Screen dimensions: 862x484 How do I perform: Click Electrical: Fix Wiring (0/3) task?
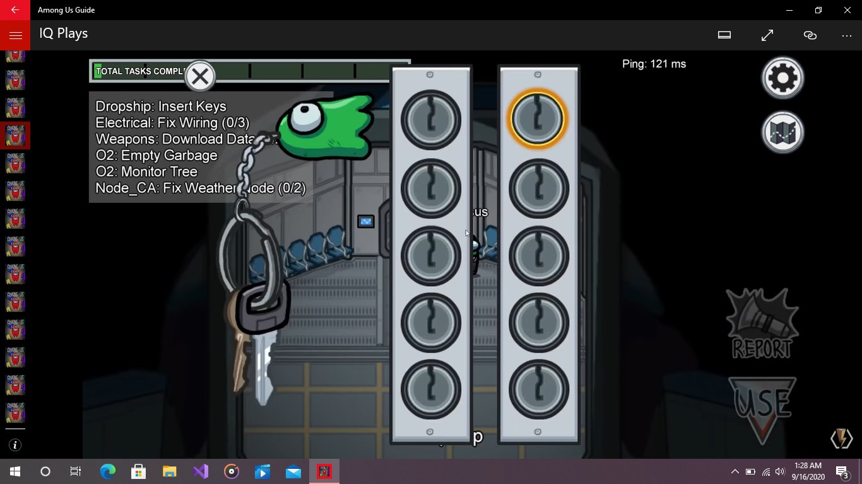[172, 123]
